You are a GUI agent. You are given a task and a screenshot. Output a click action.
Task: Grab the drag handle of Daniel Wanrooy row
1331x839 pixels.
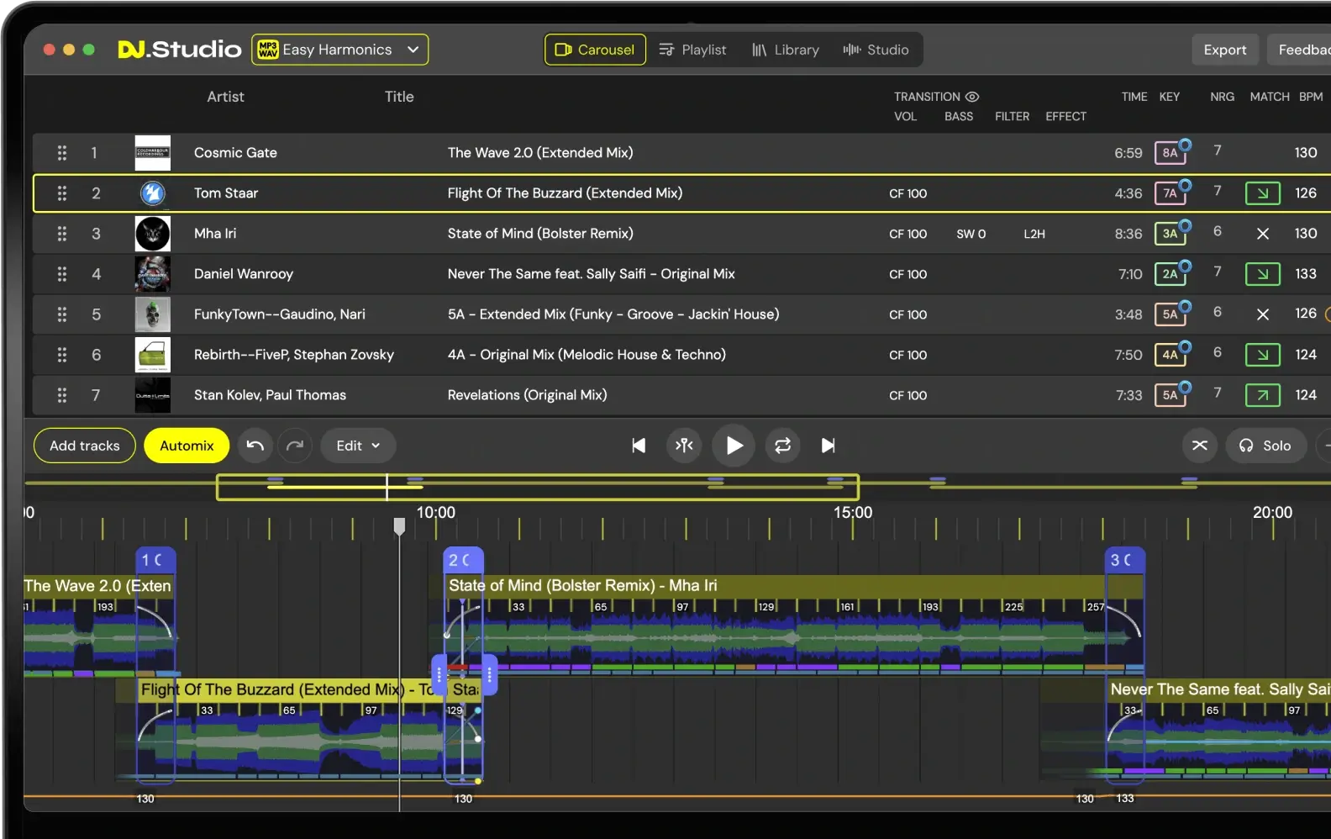click(61, 273)
